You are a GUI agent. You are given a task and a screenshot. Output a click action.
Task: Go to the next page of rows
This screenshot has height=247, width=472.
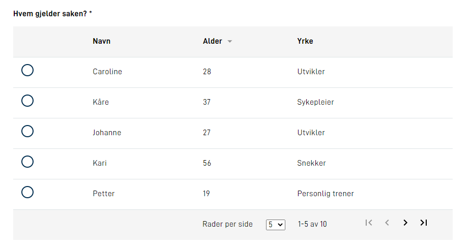[405, 223]
